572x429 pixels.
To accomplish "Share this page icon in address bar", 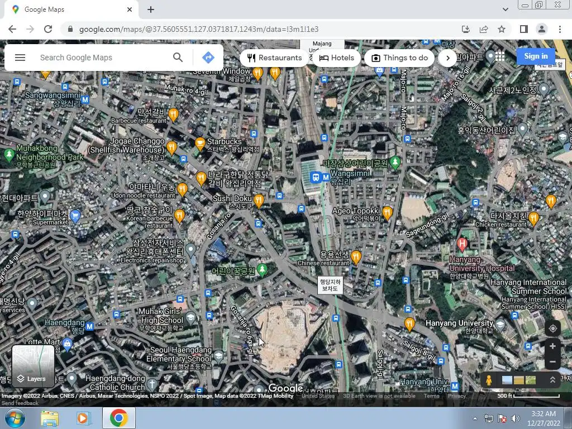I will [x=484, y=29].
